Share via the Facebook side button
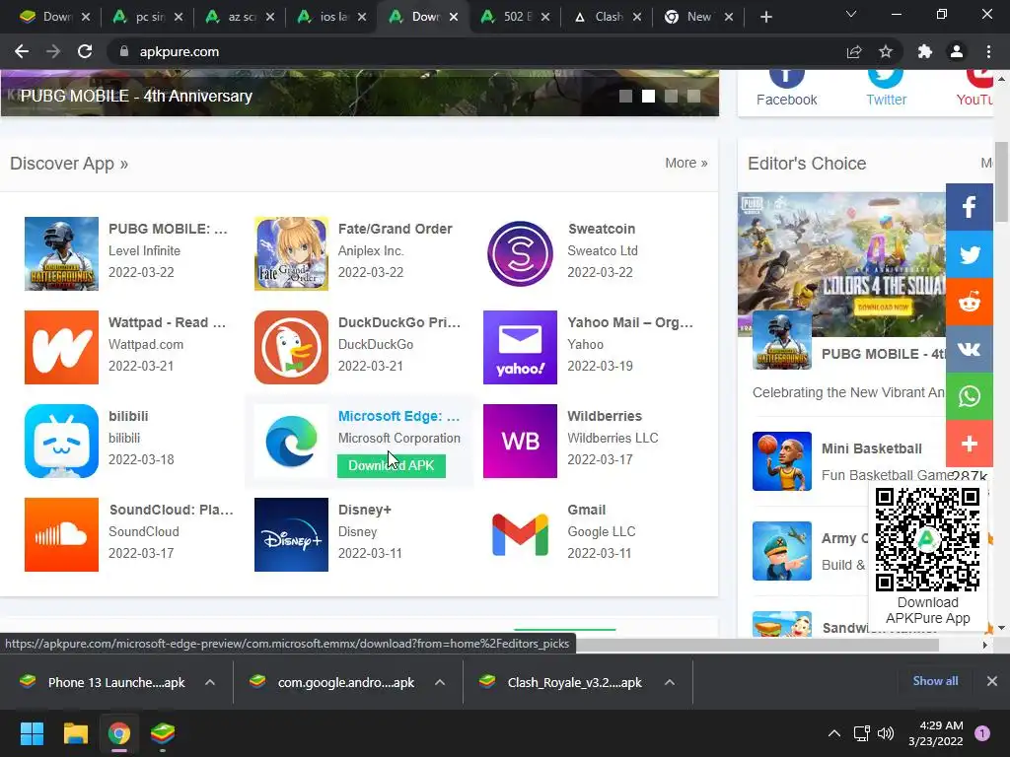The width and height of the screenshot is (1010, 757). coord(970,207)
